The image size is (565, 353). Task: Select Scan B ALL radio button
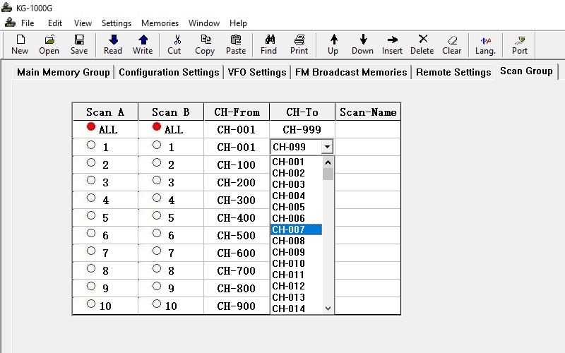click(156, 126)
